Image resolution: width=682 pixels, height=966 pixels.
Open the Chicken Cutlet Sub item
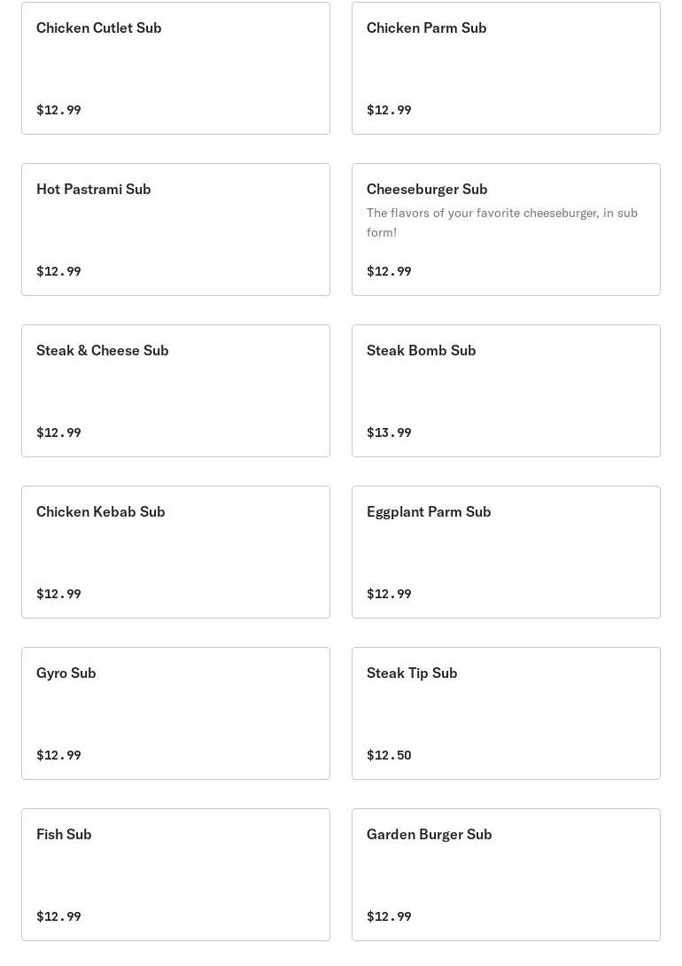pyautogui.click(x=175, y=68)
